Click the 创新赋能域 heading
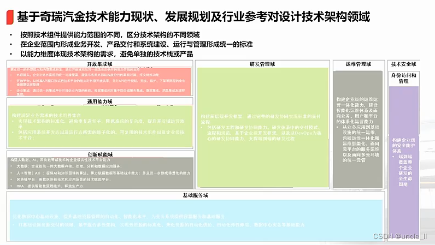435x245 pixels. coord(100,154)
